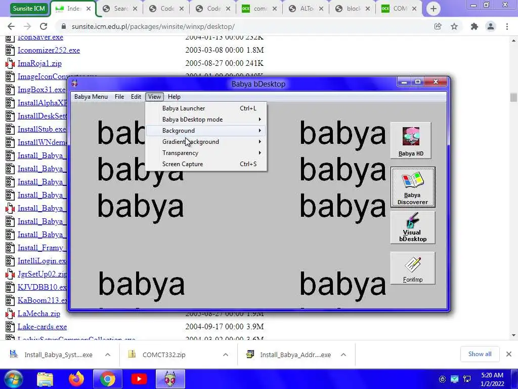This screenshot has width=518, height=389.
Task: Click the network tray icon
Action: coord(467,379)
